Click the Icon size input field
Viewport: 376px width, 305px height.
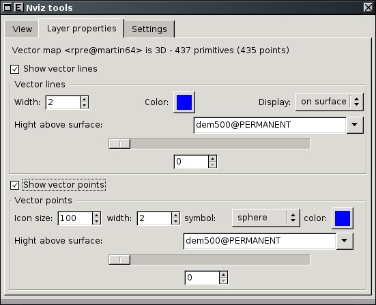point(75,218)
